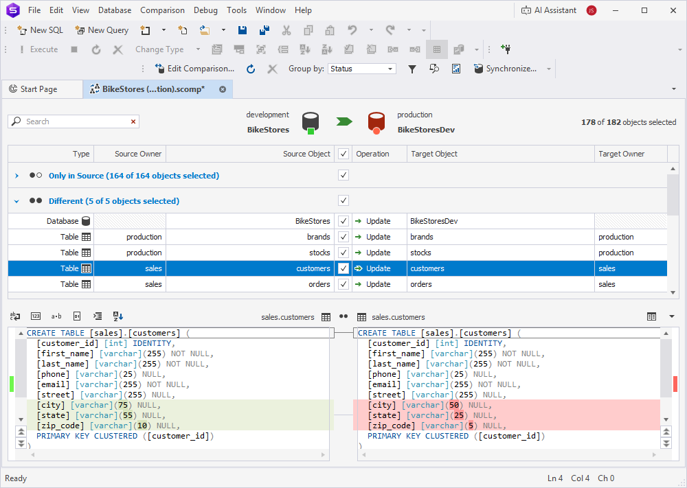Uncheck the Only in Source group checkbox
This screenshot has height=488, width=687.
[x=343, y=175]
